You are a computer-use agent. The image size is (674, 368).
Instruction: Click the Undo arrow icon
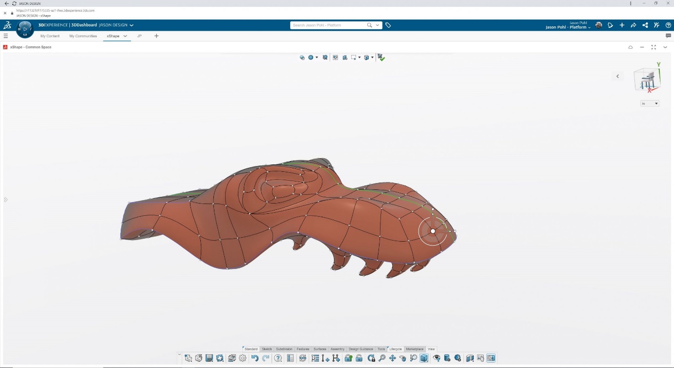click(x=254, y=358)
